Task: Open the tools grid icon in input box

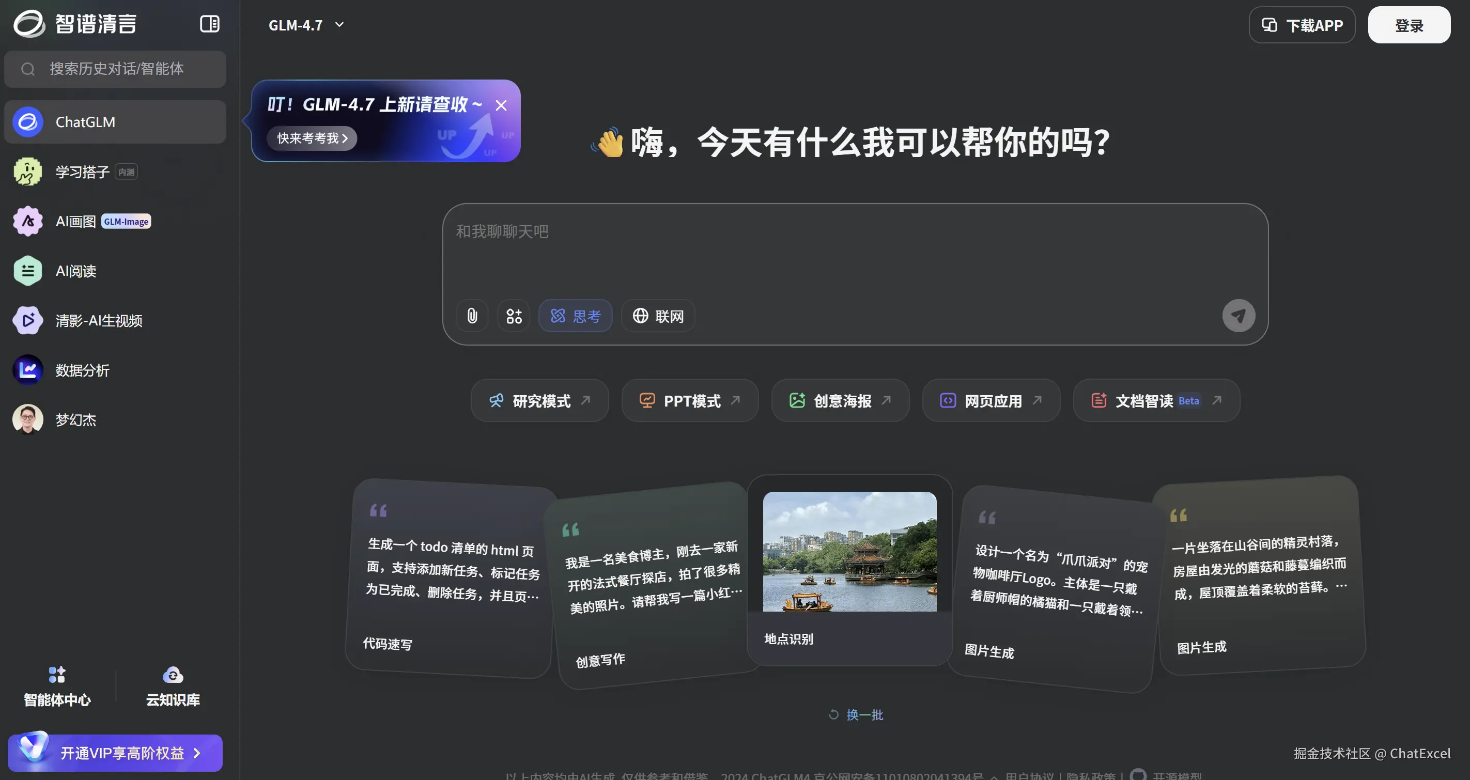Action: click(514, 316)
